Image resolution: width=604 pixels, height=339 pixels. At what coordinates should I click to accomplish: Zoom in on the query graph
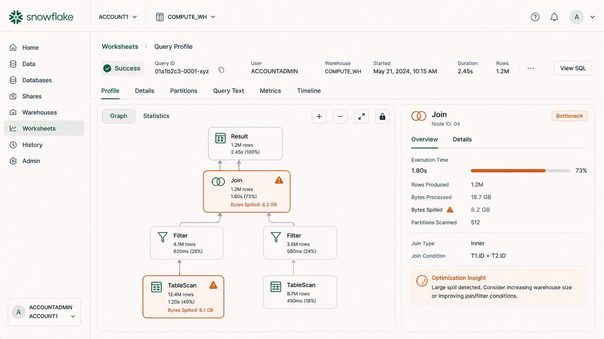tap(319, 116)
